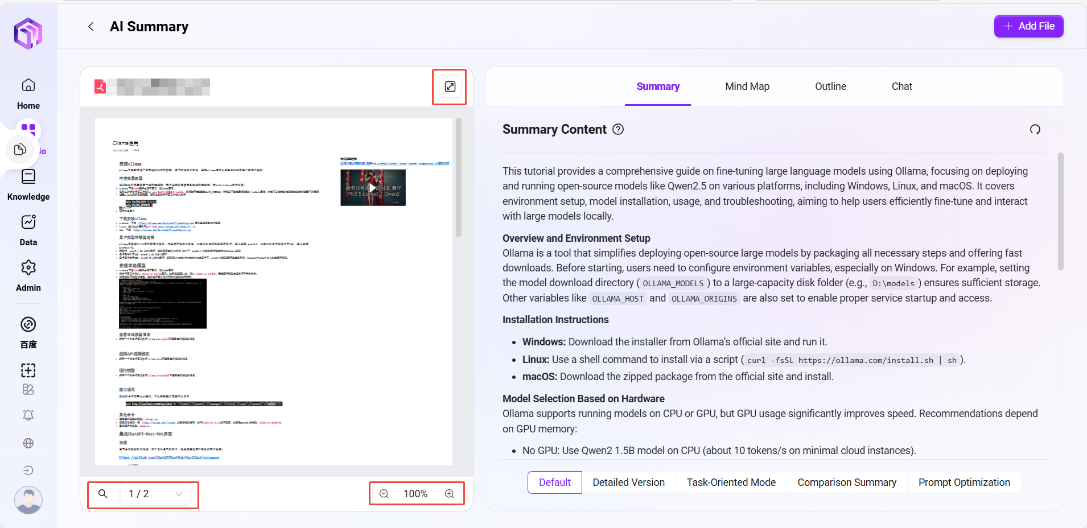
Task: Go back using the arrow beside AI Summary
Action: 91,27
